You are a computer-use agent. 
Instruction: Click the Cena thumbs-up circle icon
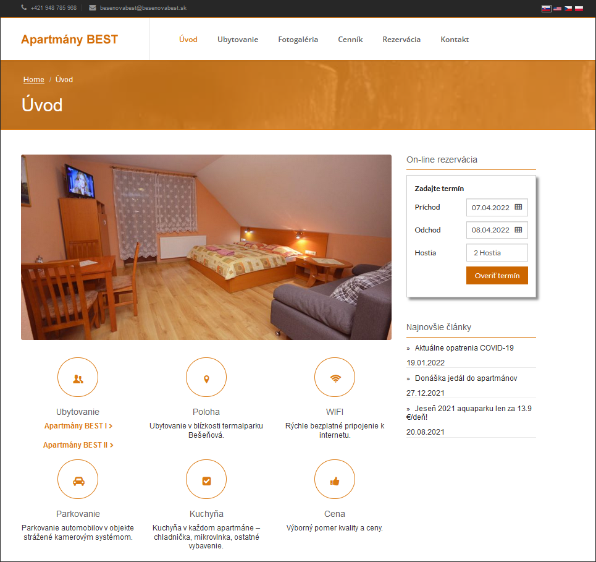click(335, 479)
